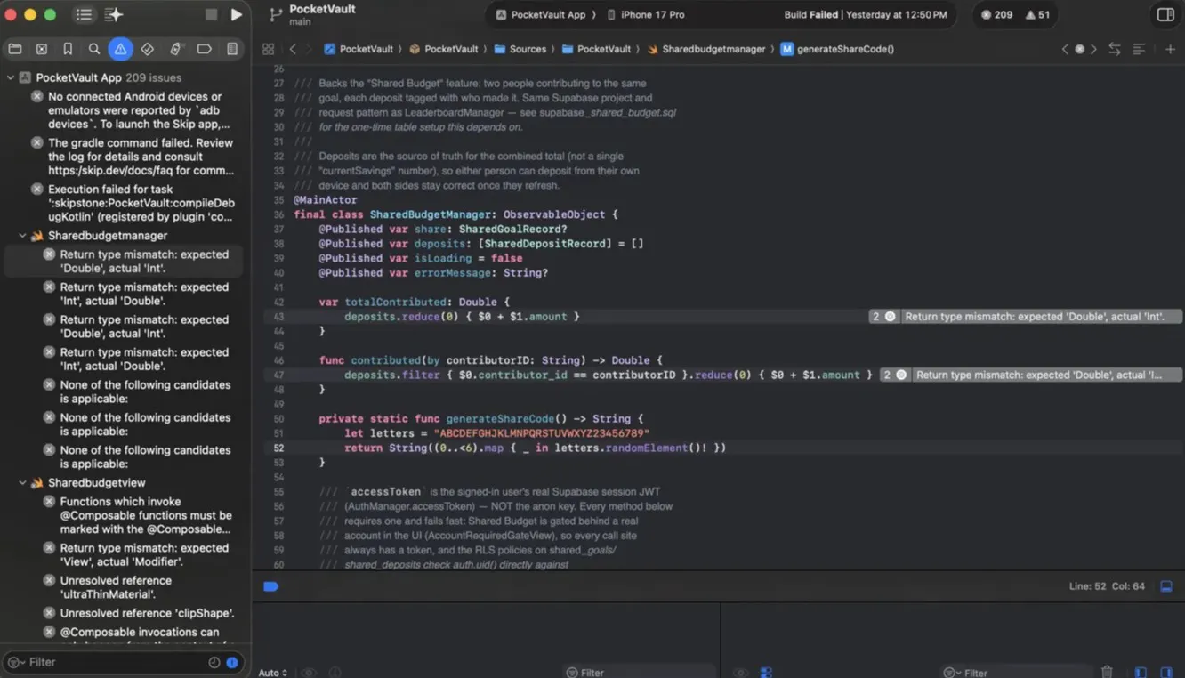
Task: Show the 51 warnings count
Action: (x=1037, y=14)
